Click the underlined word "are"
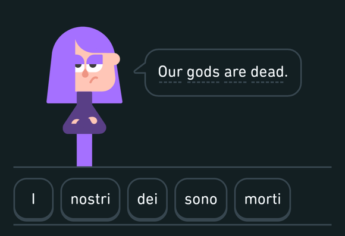This screenshot has height=236, width=345. point(235,73)
